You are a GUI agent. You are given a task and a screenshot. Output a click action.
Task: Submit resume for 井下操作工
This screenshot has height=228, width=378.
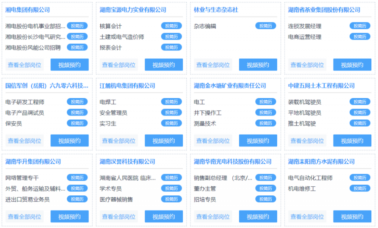point(266,113)
